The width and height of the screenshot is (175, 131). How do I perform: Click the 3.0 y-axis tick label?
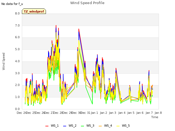(x=17, y=73)
